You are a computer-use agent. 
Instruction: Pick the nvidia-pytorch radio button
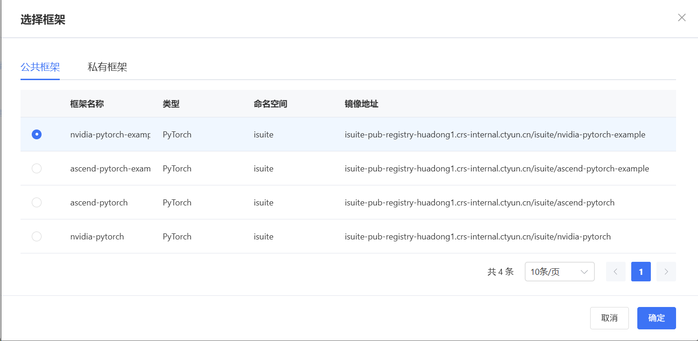(x=36, y=237)
